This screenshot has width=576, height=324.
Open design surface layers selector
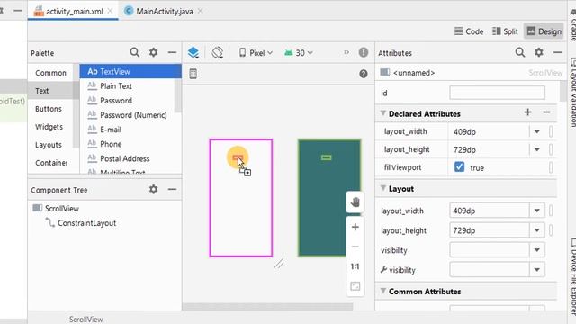(193, 52)
